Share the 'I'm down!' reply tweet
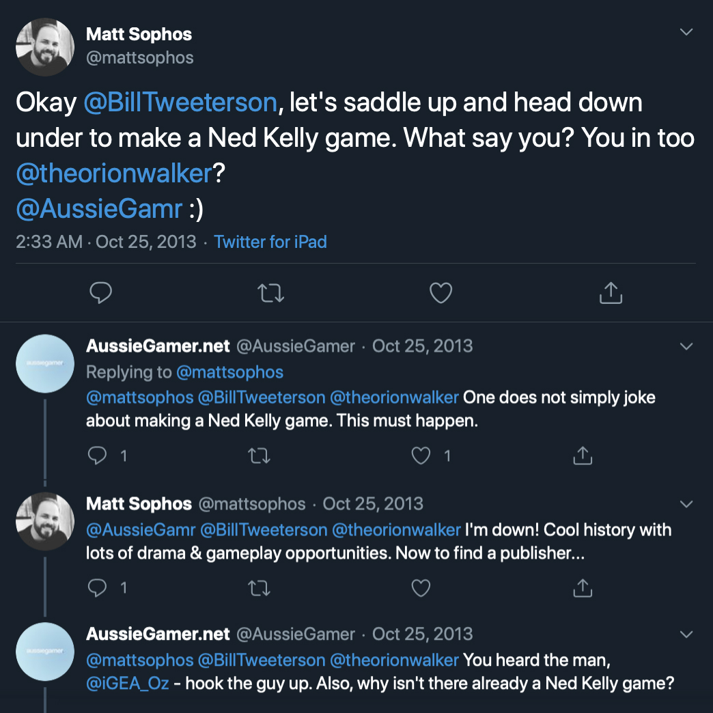This screenshot has height=713, width=713. coord(583,587)
